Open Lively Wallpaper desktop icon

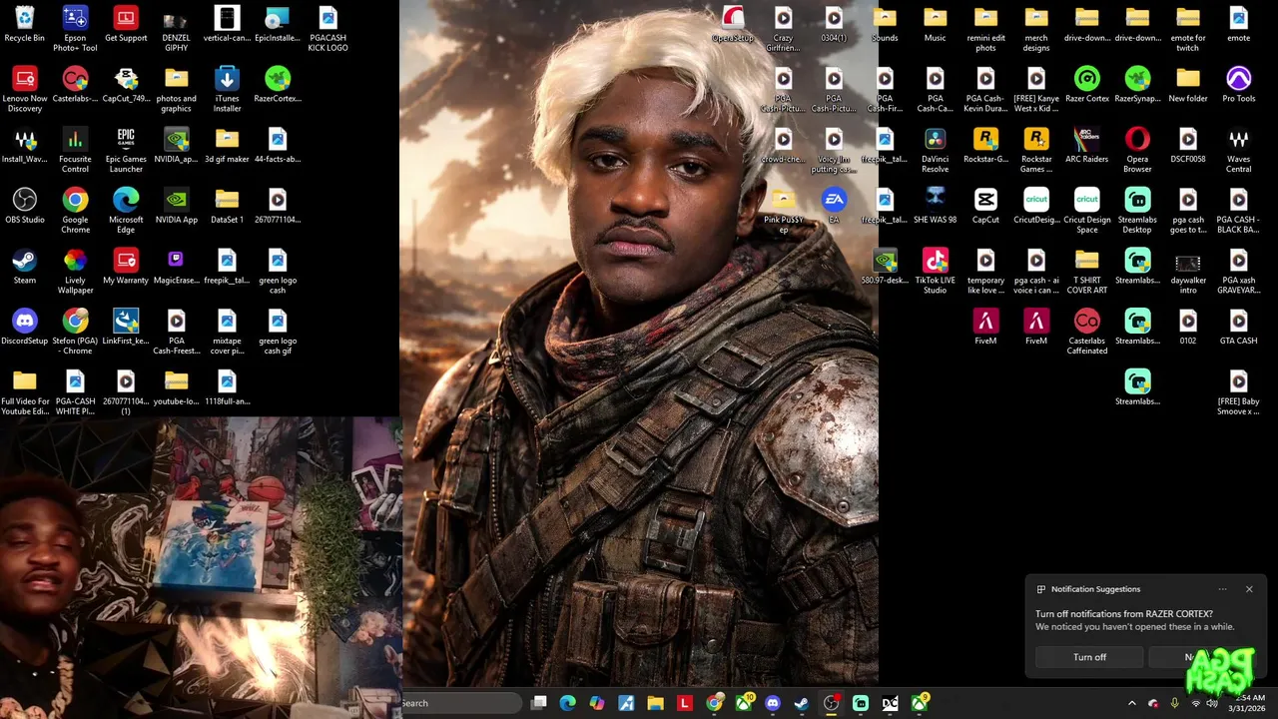[75, 272]
